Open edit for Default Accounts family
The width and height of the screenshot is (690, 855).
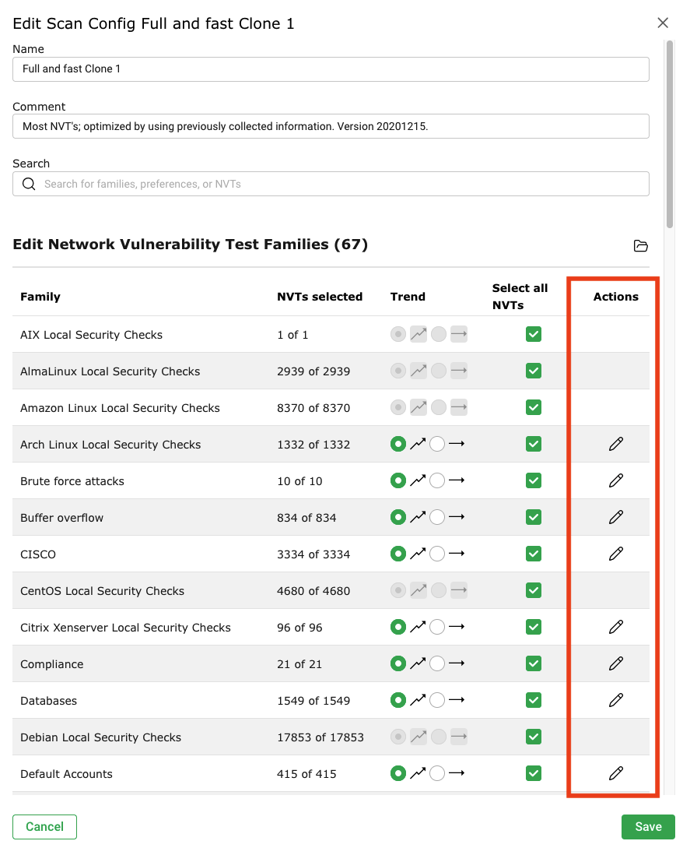[x=615, y=773]
